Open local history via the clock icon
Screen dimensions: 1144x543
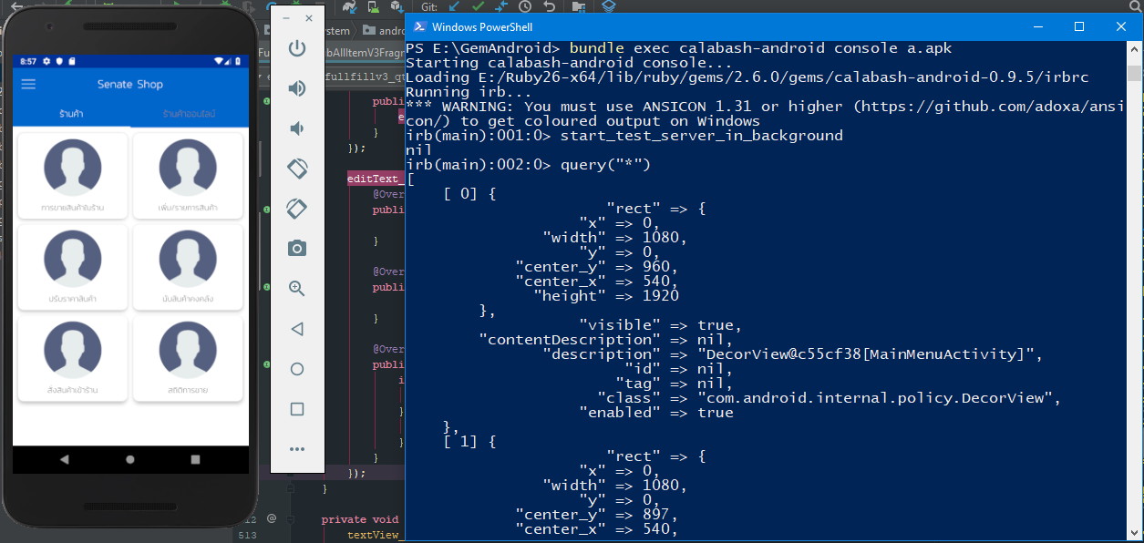pyautogui.click(x=524, y=7)
